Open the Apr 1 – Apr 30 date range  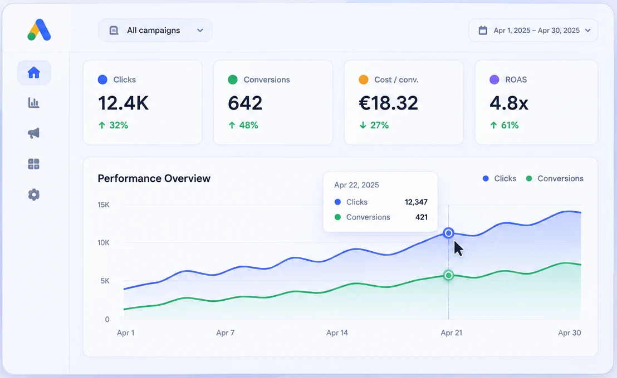coord(533,30)
